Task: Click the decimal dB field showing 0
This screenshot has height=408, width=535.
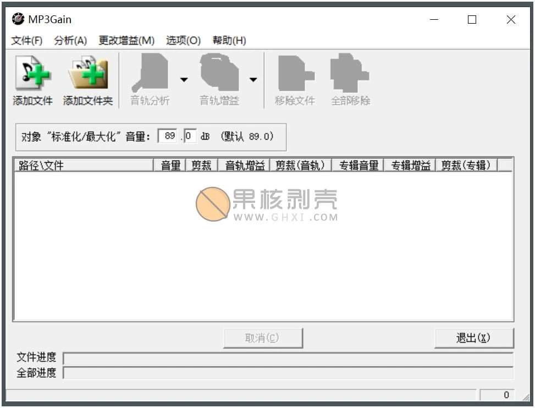Action: tap(189, 135)
